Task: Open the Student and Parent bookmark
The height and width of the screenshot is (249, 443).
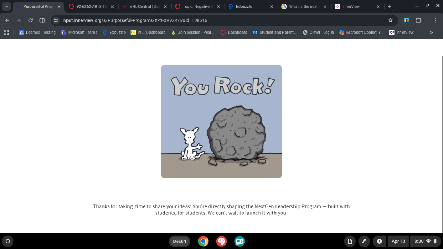Action: (274, 32)
